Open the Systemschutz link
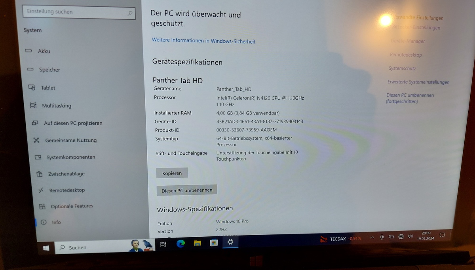The image size is (475, 270). point(402,68)
